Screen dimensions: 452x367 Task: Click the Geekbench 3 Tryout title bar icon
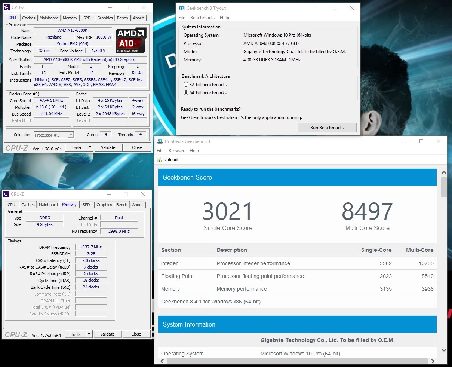pos(182,8)
